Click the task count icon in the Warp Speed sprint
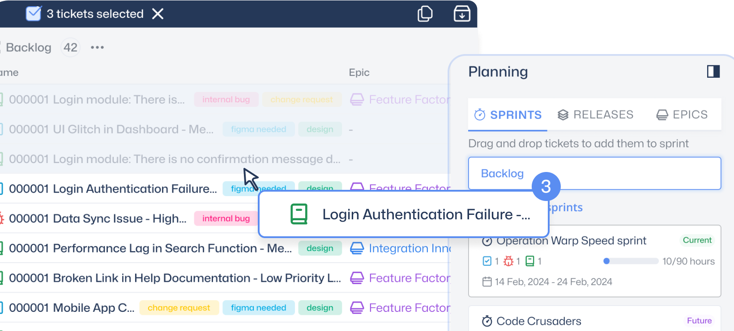Image resolution: width=734 pixels, height=331 pixels. pyautogui.click(x=487, y=261)
